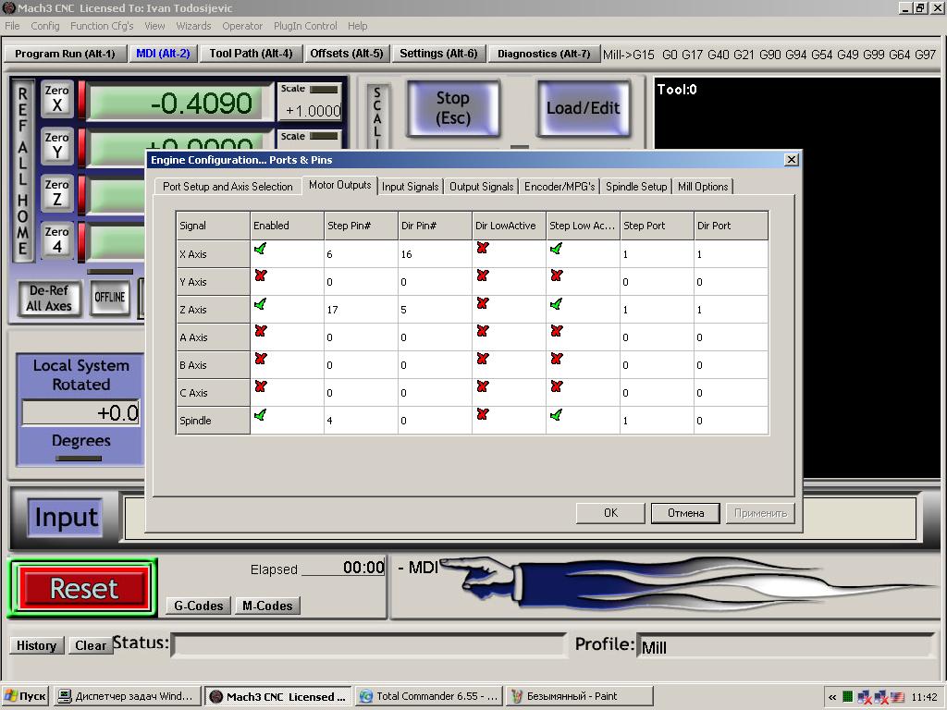Toggle X Axis Enabled checkmark
The width and height of the screenshot is (947, 710).
click(x=260, y=249)
